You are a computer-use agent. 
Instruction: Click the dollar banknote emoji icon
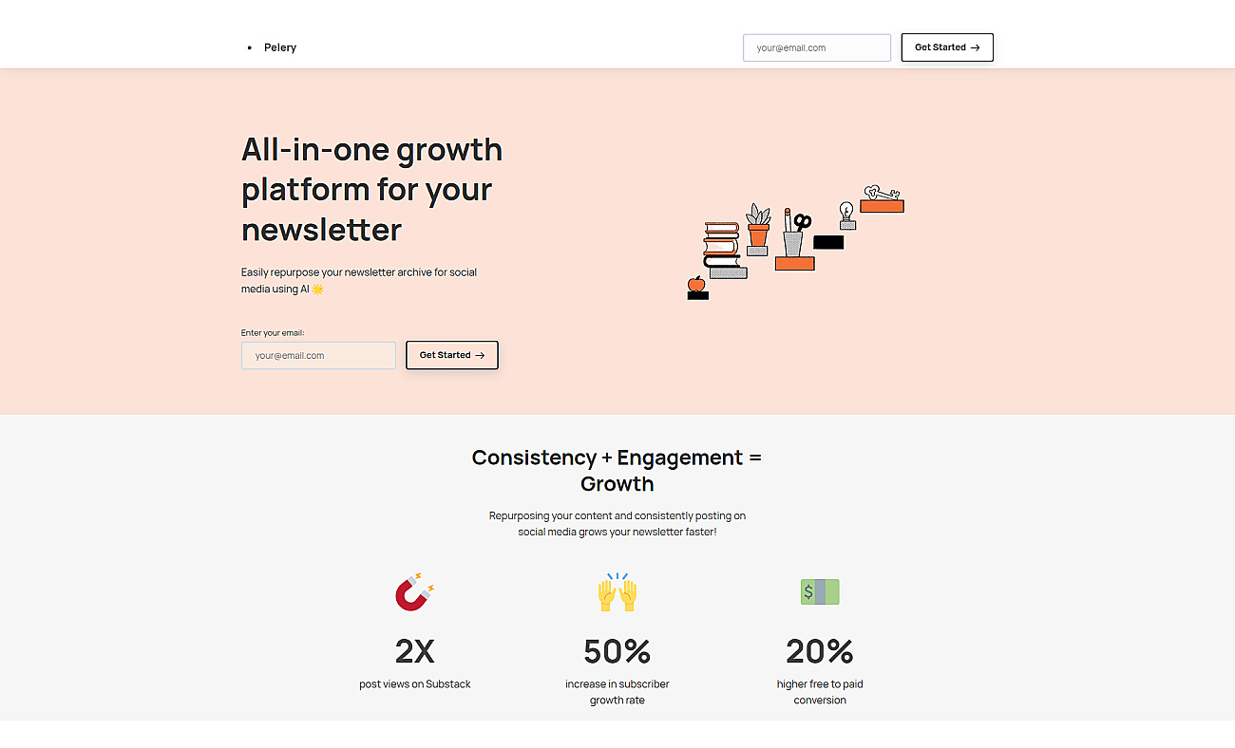[x=820, y=591]
